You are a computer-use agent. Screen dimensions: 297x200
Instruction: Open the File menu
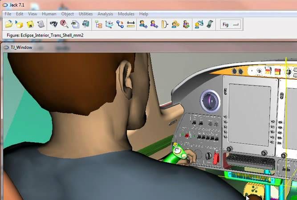(8, 14)
